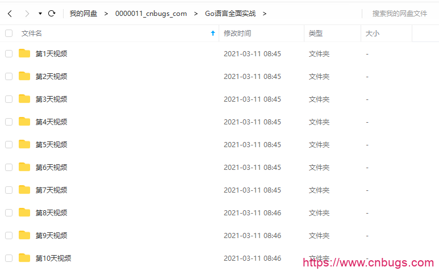Viewport: 439px width, 271px height.
Task: Go forward with the right arrow icon
Action: coord(27,14)
